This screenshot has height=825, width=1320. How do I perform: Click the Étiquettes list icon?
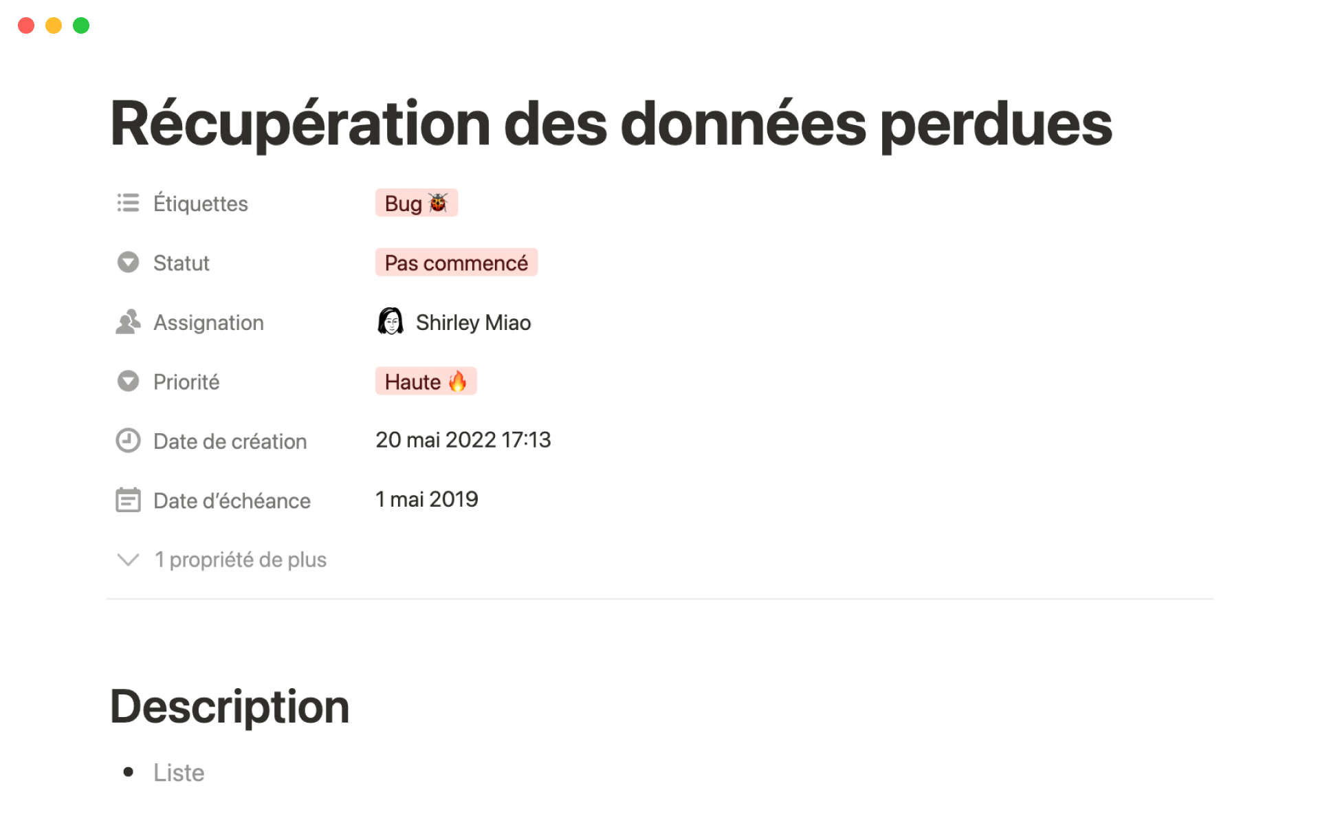click(128, 203)
